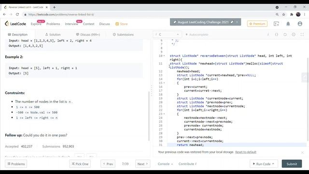Viewport: 309px width, 174px height.
Task: Toggle the Autocomplete option
Action: pos(197,34)
